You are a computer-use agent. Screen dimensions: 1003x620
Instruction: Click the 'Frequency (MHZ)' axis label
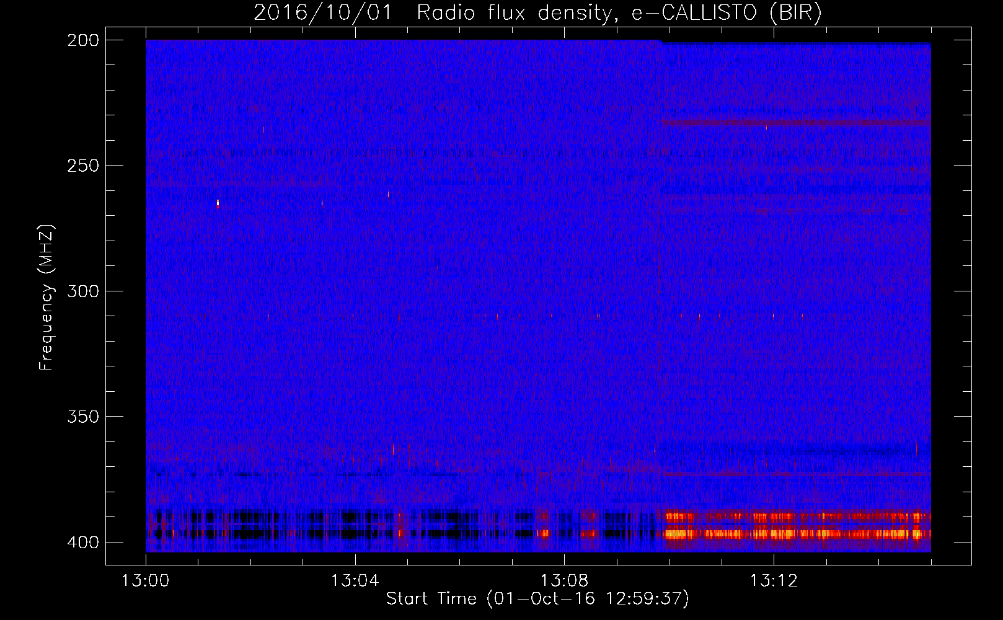(46, 298)
